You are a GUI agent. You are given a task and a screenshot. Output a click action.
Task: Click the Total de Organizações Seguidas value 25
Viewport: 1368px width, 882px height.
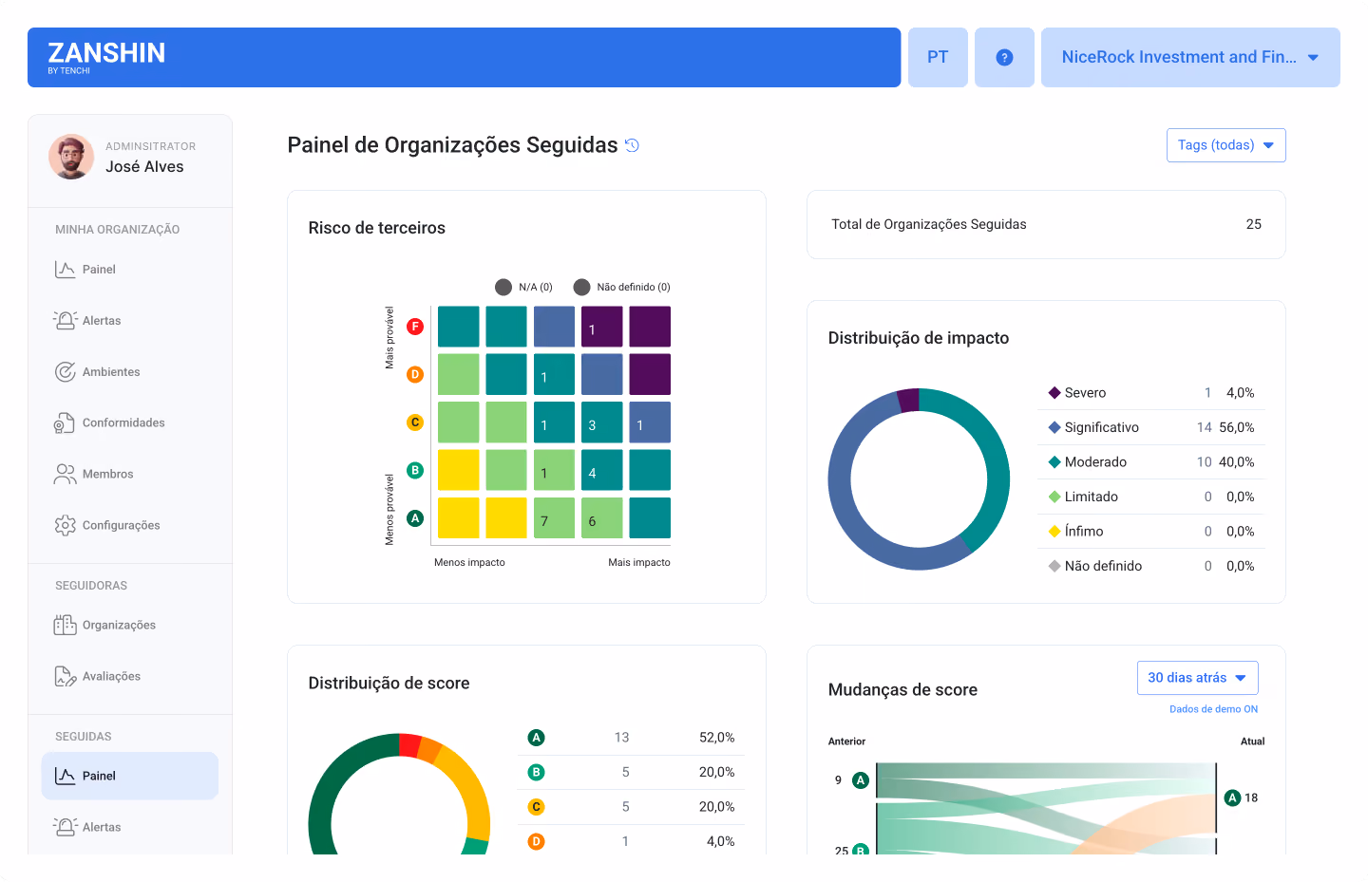1254,224
